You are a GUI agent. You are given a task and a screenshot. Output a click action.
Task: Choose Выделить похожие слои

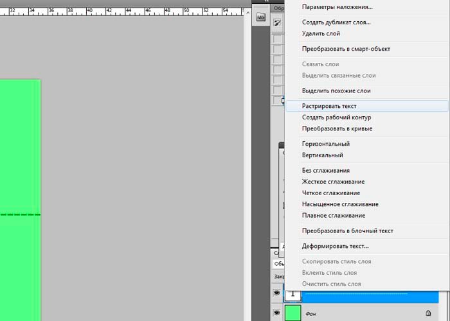(x=336, y=91)
